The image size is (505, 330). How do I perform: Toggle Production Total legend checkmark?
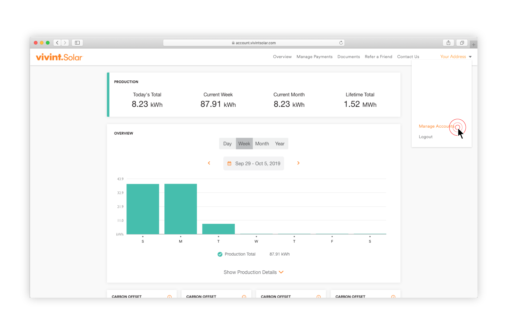point(220,254)
